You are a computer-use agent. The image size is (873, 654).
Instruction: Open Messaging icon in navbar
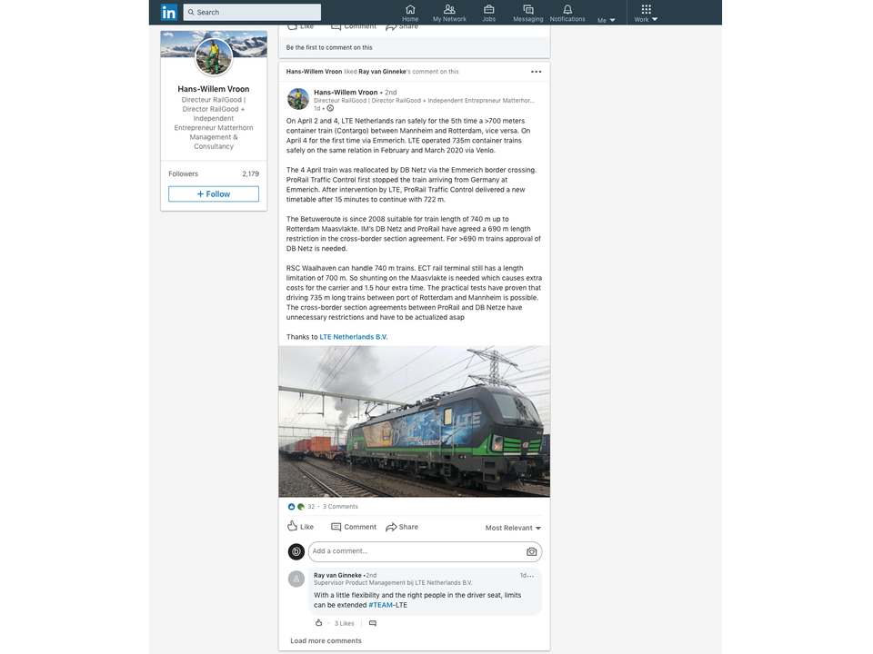pyautogui.click(x=527, y=9)
